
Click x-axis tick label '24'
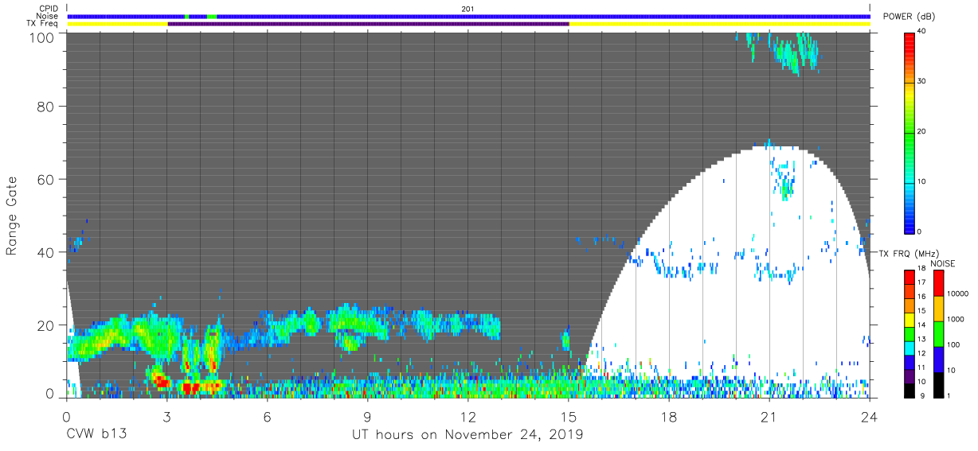870,418
